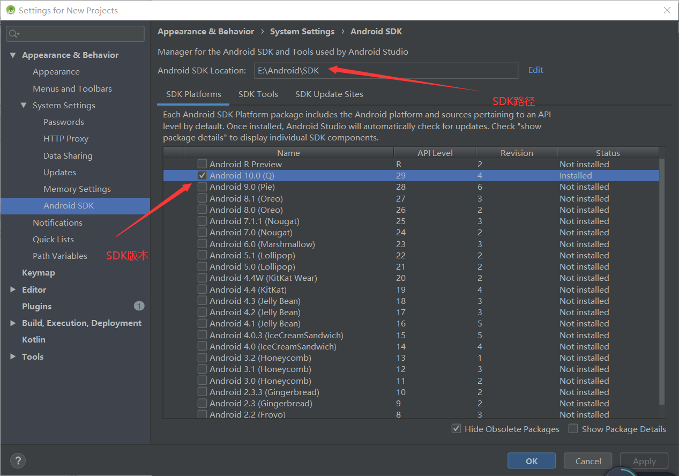Sort the table by Name column header

(288, 153)
